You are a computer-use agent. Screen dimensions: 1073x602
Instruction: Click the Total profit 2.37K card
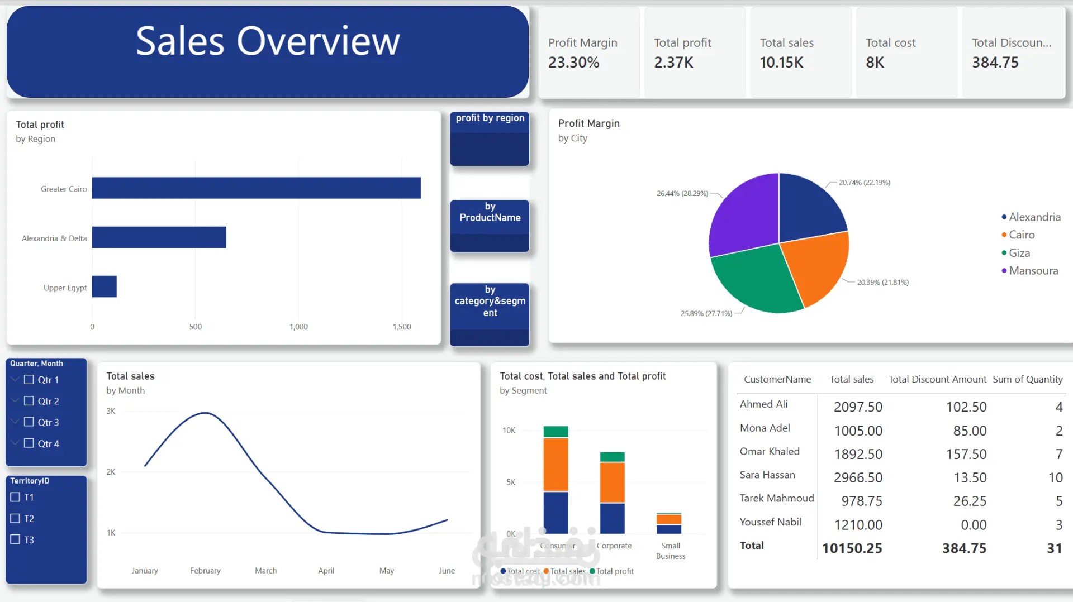click(x=695, y=52)
